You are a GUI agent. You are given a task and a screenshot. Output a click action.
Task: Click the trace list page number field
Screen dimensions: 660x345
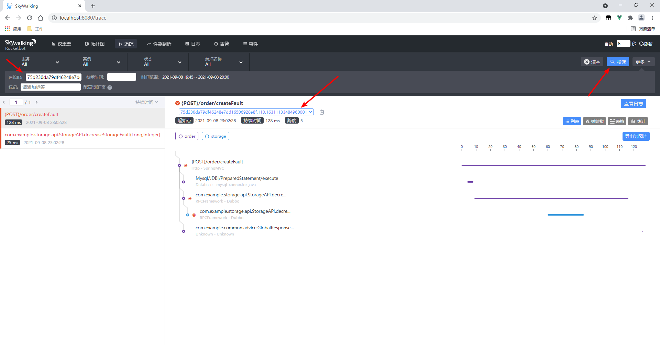[x=16, y=102]
